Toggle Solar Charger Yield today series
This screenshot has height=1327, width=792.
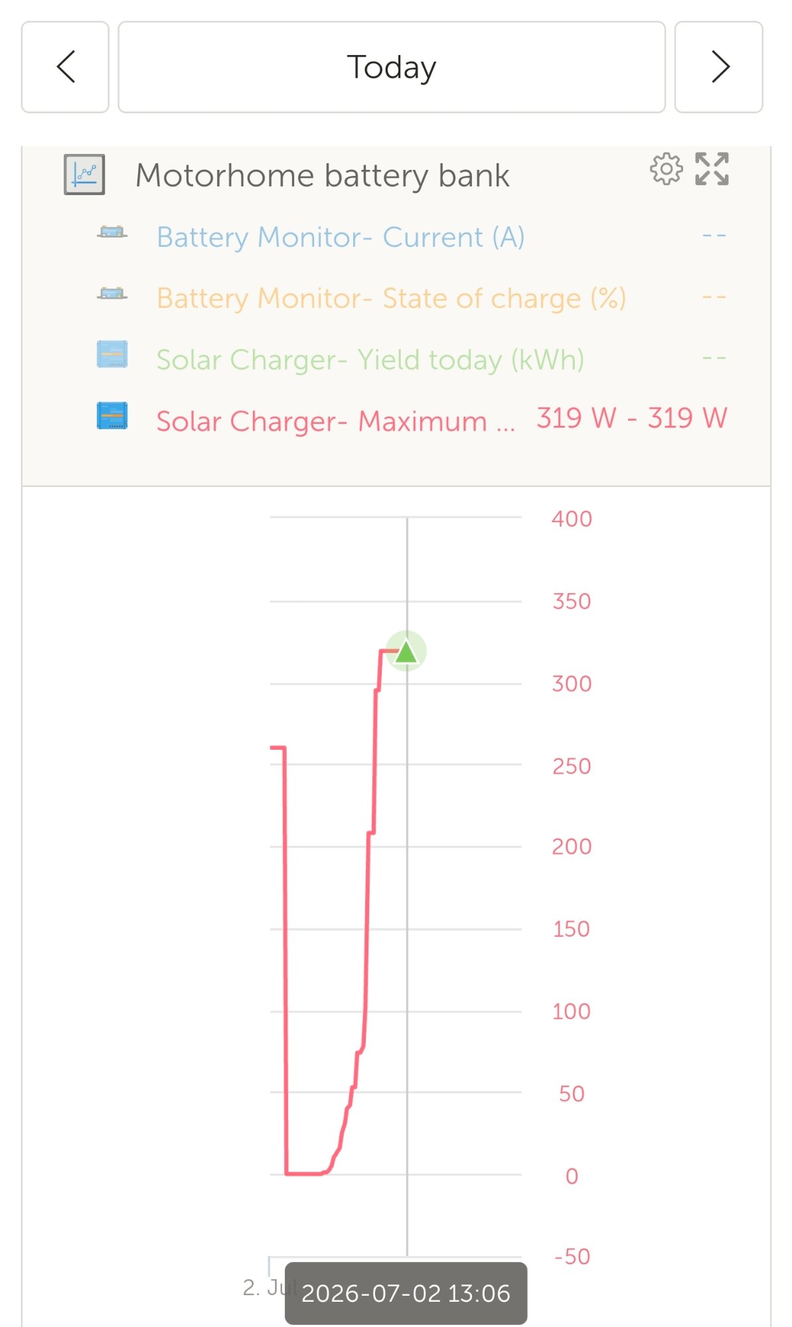pyautogui.click(x=370, y=360)
